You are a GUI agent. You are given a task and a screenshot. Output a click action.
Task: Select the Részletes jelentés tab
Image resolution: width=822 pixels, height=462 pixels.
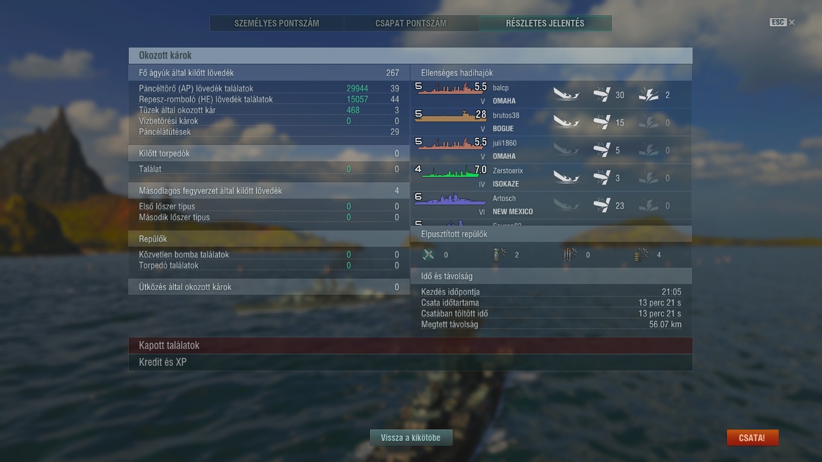tap(545, 23)
